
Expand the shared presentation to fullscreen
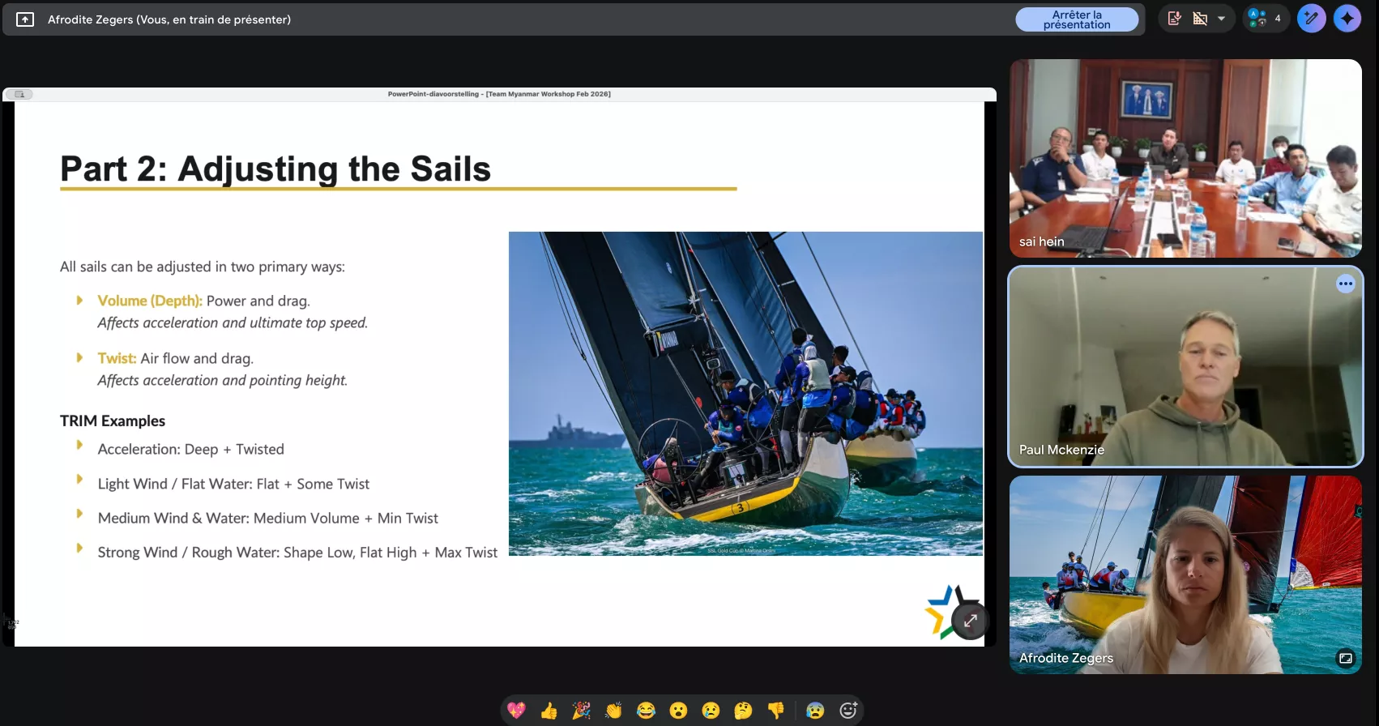pyautogui.click(x=969, y=621)
